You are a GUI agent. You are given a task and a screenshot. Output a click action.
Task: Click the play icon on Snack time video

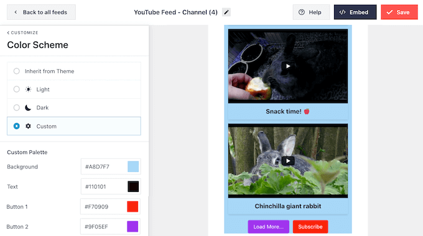click(288, 66)
